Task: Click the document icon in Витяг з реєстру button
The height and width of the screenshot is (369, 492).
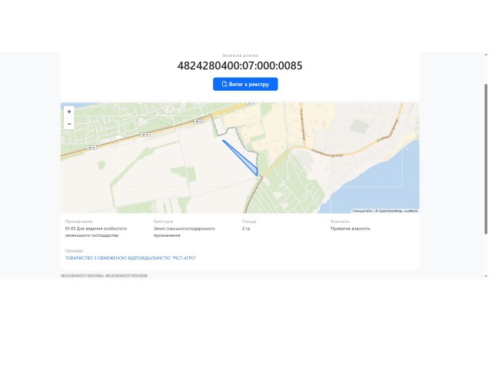Action: [224, 84]
